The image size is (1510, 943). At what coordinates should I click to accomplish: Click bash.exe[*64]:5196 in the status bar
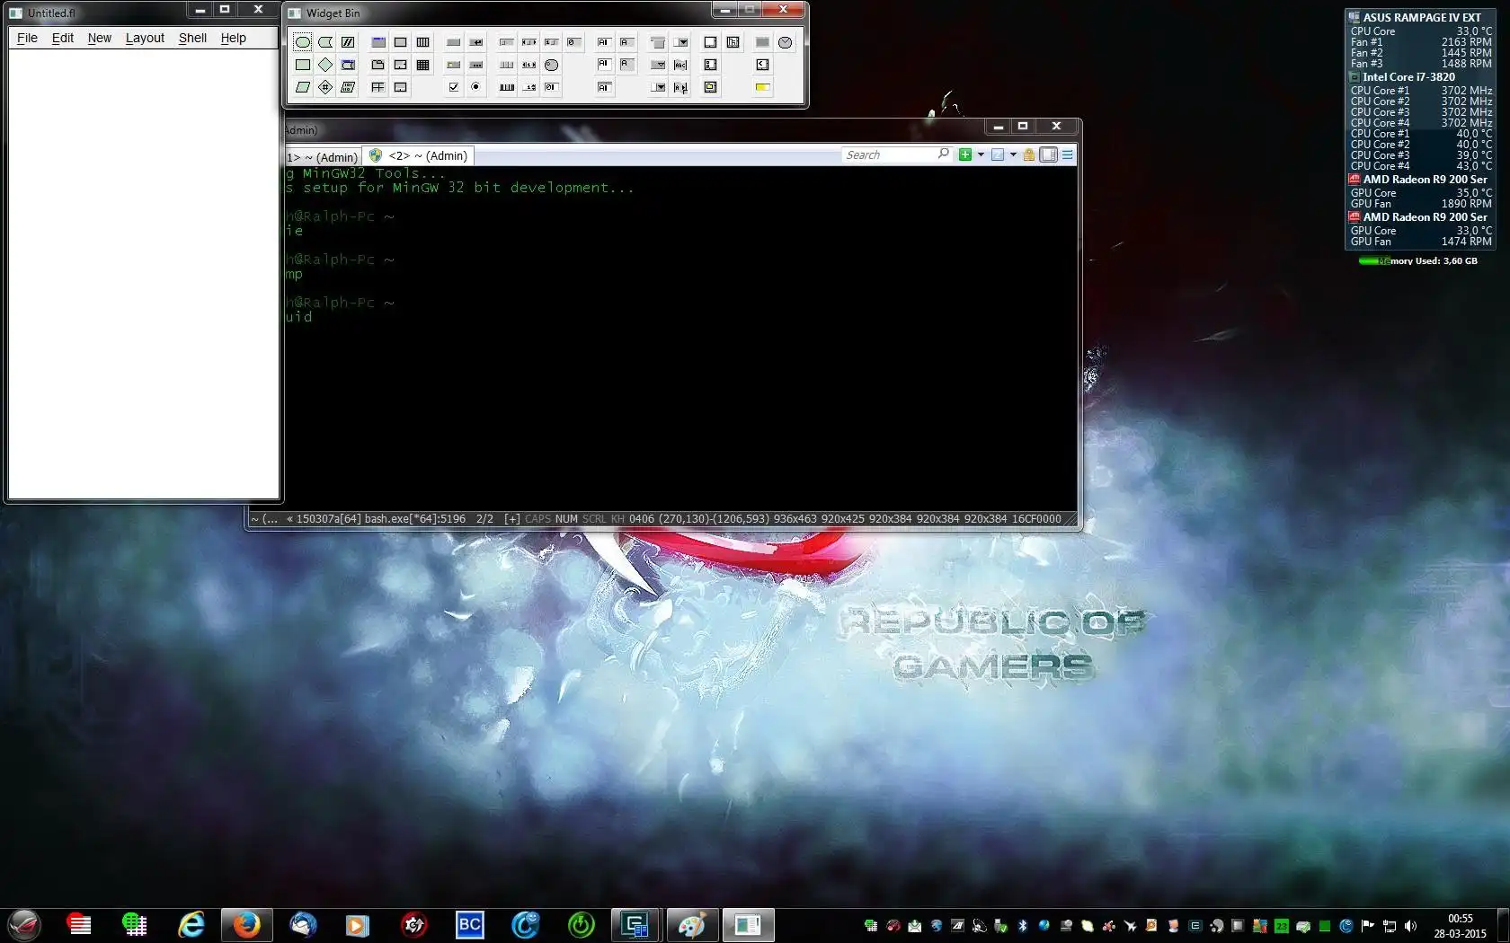point(415,518)
